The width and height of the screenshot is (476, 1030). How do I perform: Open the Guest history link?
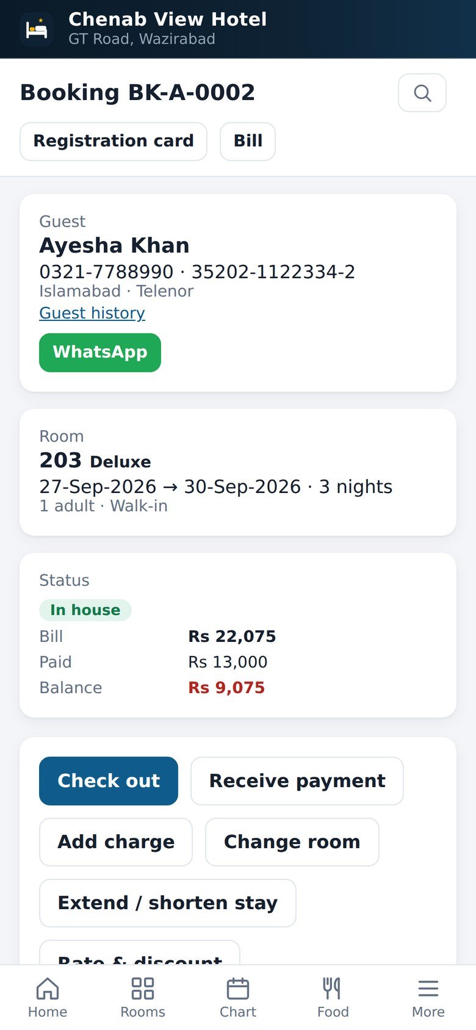point(92,313)
